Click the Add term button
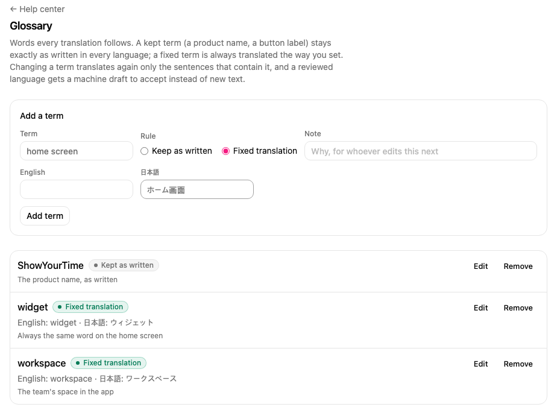 (x=45, y=216)
